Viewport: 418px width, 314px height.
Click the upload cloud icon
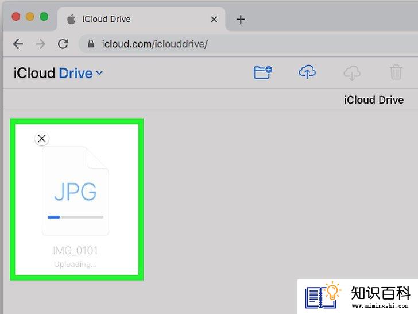click(x=307, y=72)
